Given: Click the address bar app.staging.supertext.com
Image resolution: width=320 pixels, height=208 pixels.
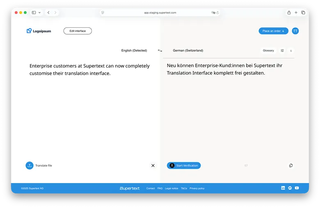Looking at the screenshot, I should coord(160,13).
